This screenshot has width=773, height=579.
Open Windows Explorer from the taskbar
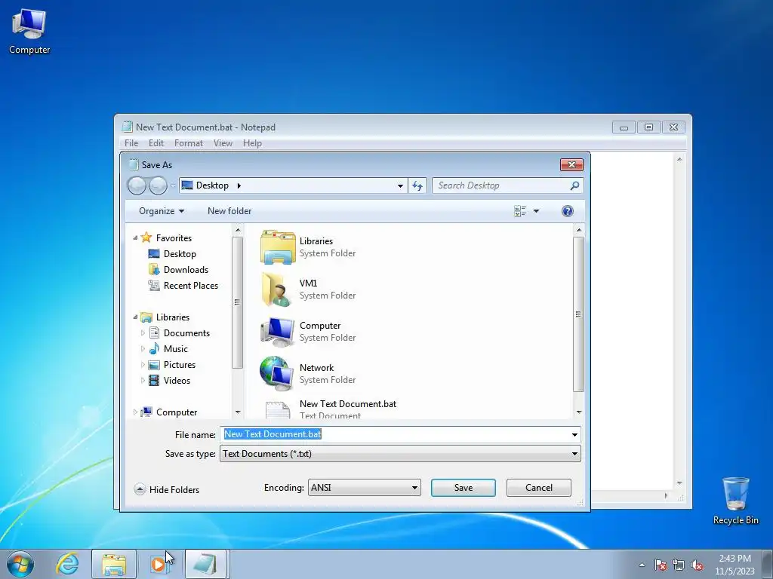click(114, 564)
